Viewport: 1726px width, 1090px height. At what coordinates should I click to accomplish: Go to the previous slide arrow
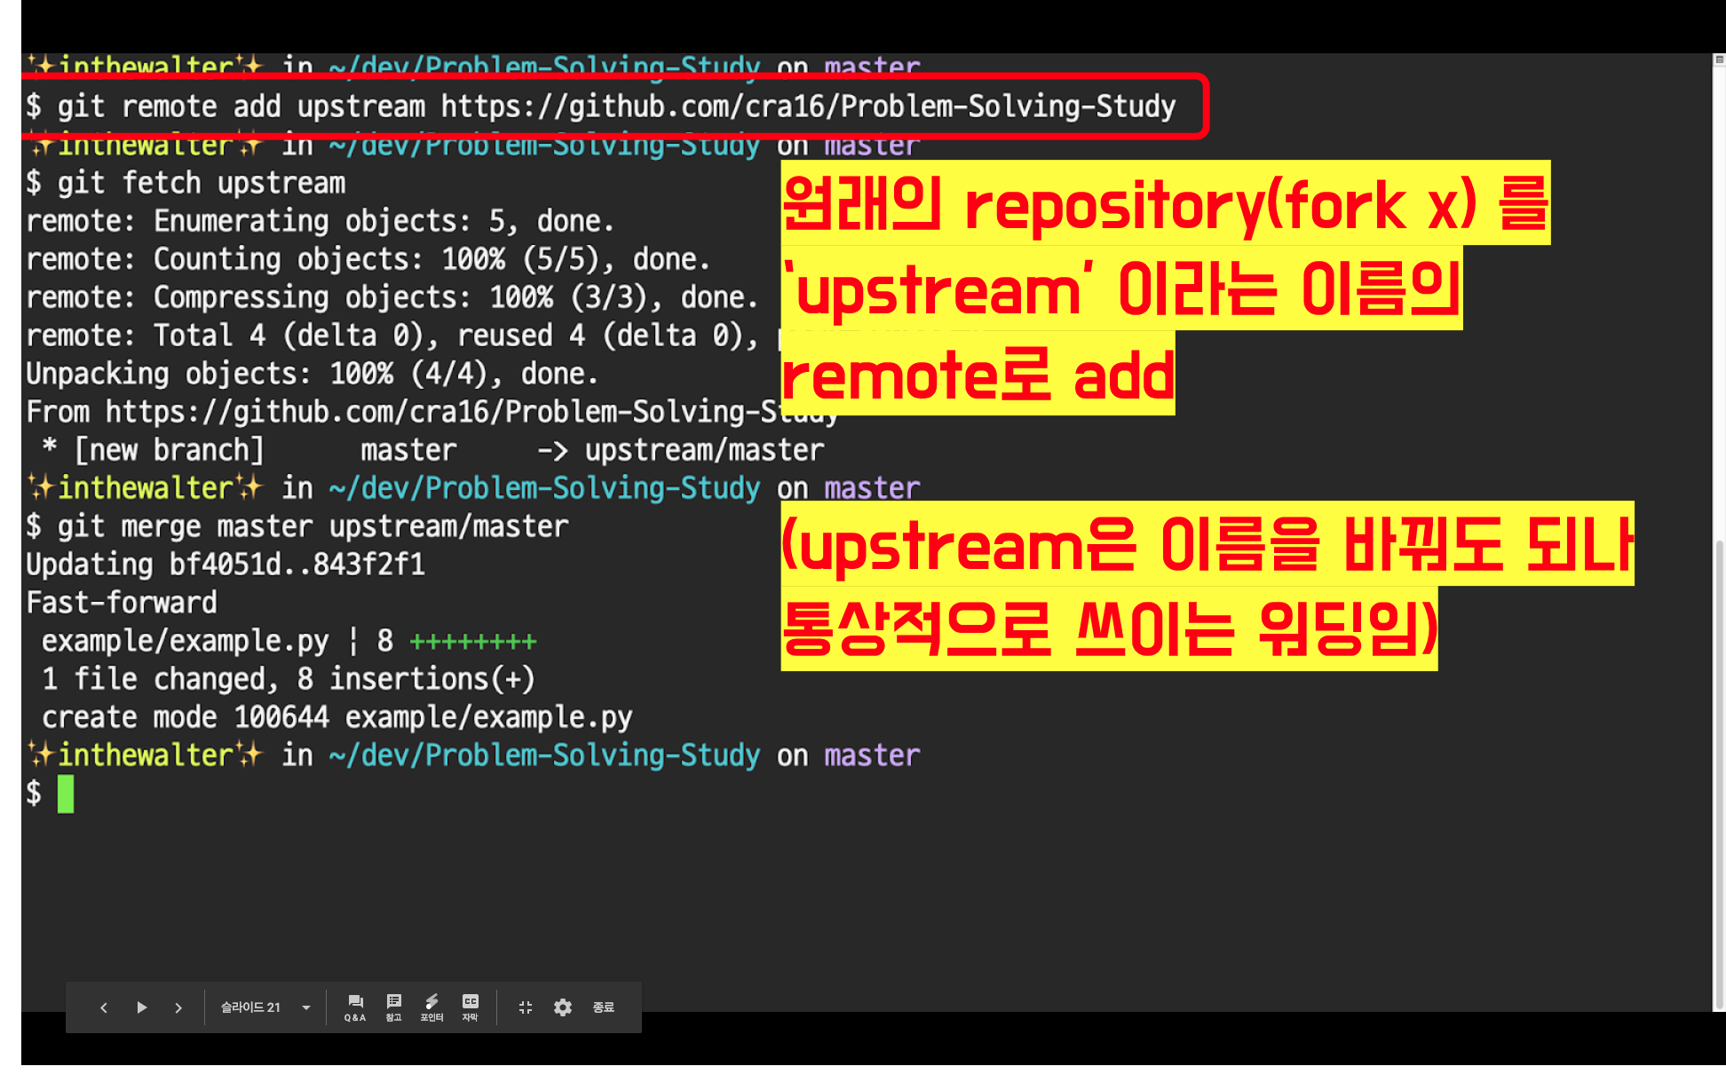tap(104, 1007)
